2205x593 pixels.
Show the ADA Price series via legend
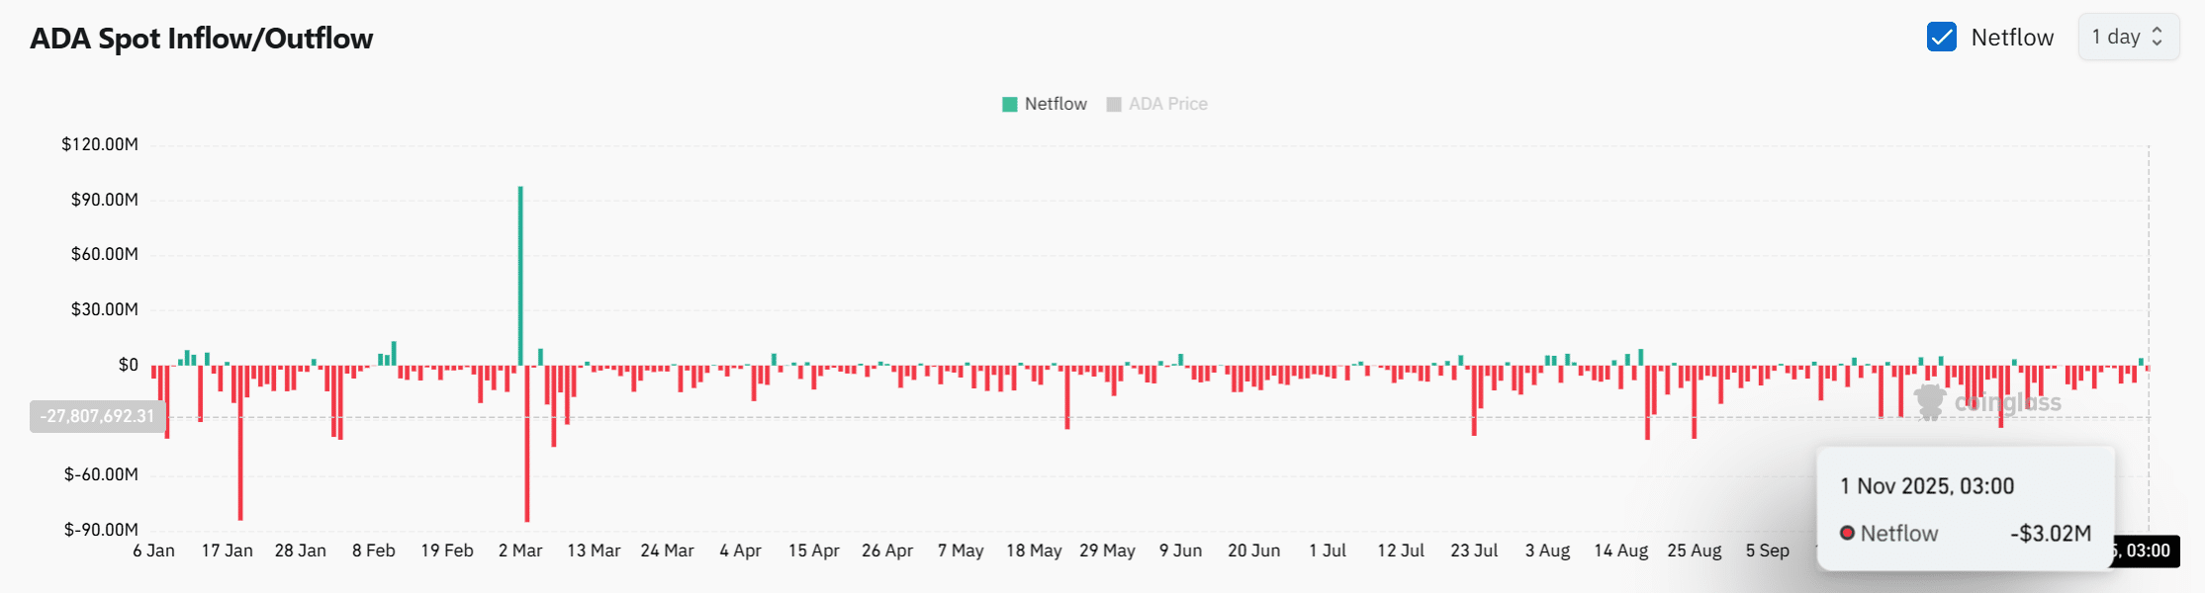click(x=1167, y=104)
